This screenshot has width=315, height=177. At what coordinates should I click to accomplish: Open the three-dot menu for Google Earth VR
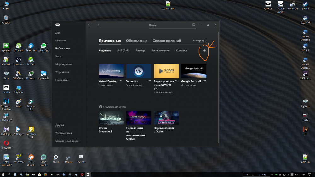pyautogui.click(x=204, y=81)
